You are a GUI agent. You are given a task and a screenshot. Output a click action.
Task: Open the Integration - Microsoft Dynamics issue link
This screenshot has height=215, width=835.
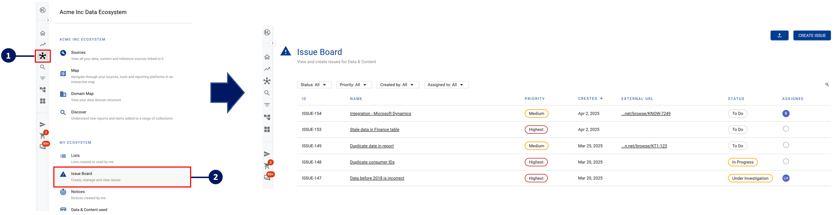click(380, 114)
